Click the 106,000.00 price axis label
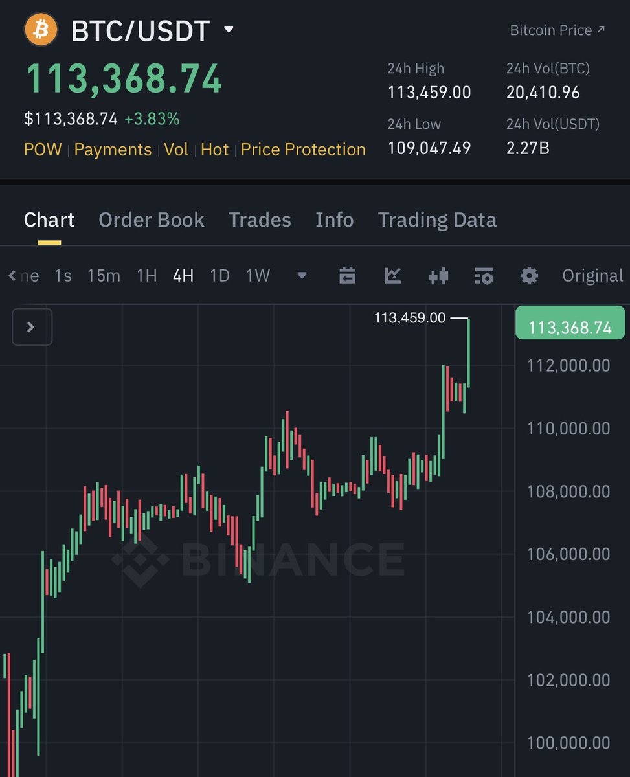This screenshot has width=630, height=777. pos(569,554)
